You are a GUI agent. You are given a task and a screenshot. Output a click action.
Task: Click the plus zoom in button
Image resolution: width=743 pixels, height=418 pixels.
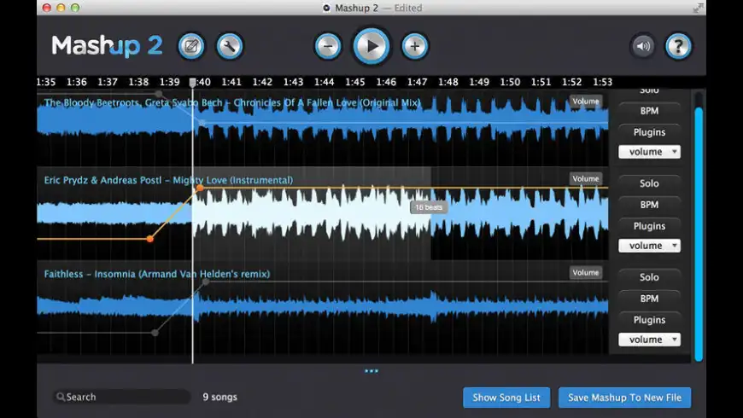point(415,46)
